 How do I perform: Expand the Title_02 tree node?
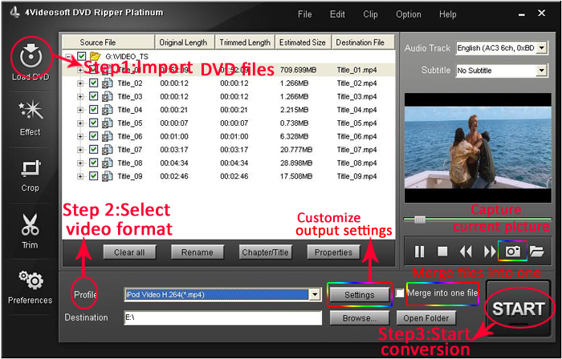[x=80, y=83]
